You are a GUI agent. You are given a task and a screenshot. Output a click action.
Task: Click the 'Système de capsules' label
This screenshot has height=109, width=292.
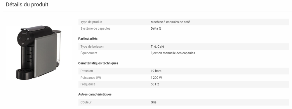(x=95, y=28)
